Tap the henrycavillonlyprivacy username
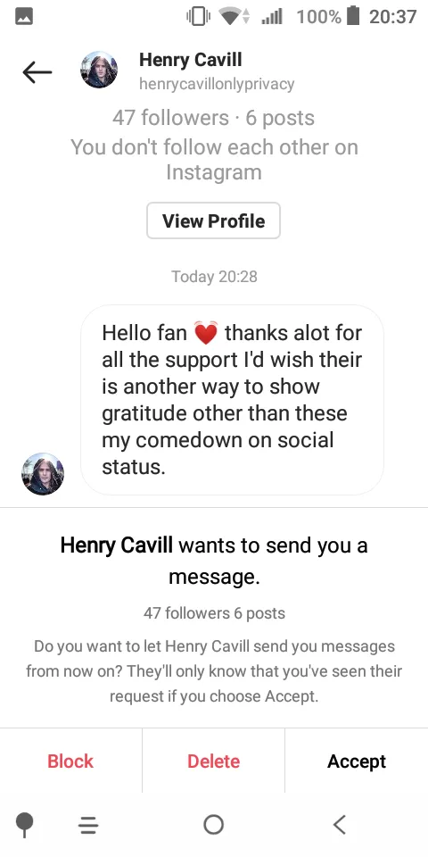This screenshot has width=428, height=857. 217,84
